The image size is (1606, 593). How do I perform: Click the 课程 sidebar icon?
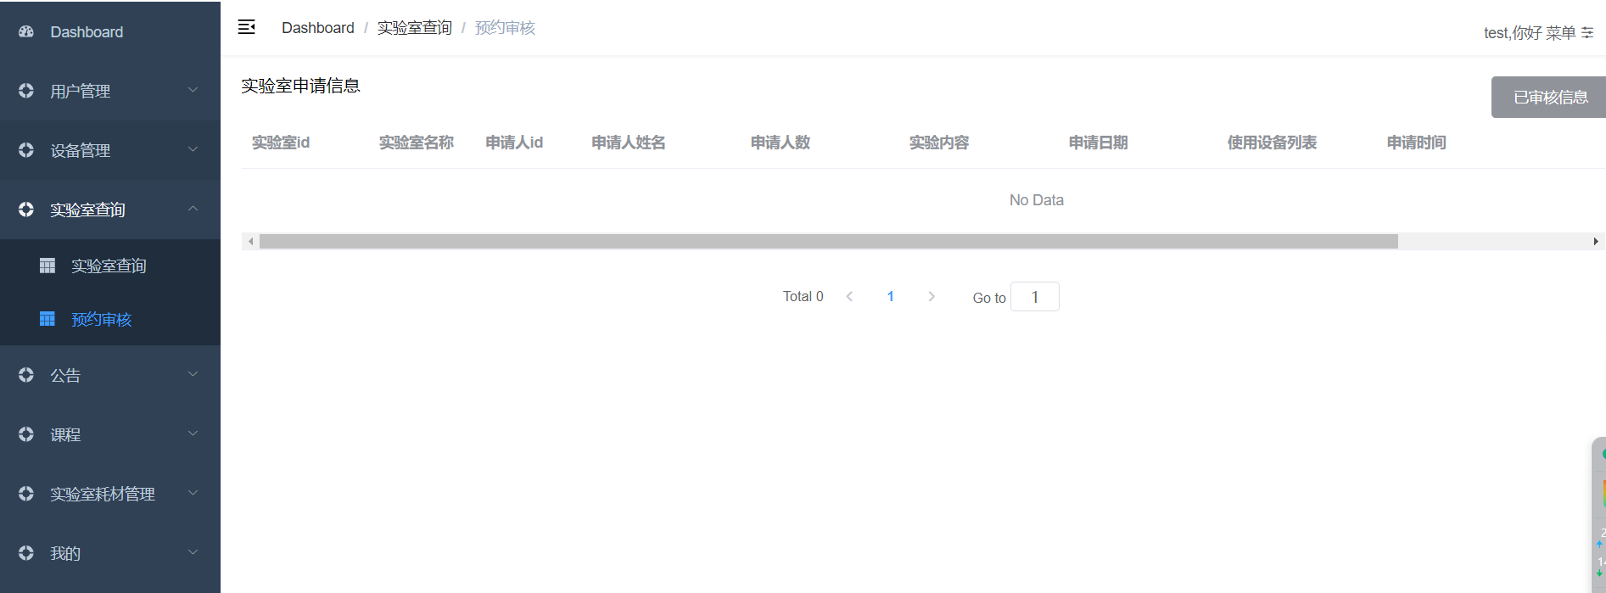click(x=26, y=434)
